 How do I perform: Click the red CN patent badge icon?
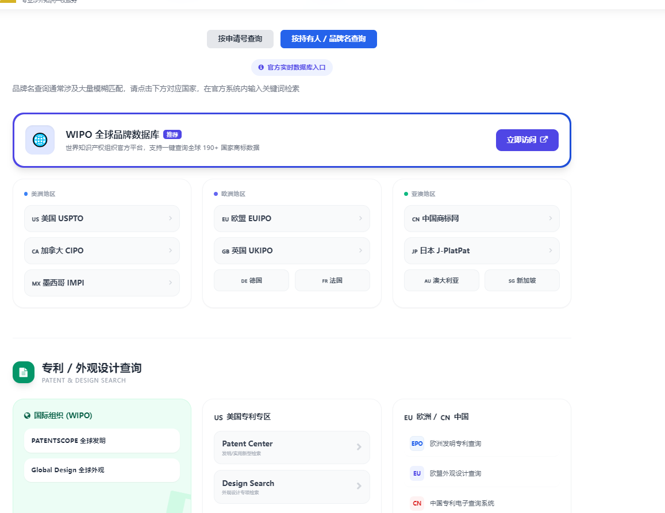pyautogui.click(x=417, y=503)
